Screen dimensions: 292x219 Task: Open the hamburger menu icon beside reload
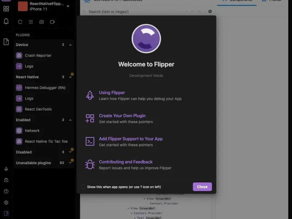(x=31, y=22)
